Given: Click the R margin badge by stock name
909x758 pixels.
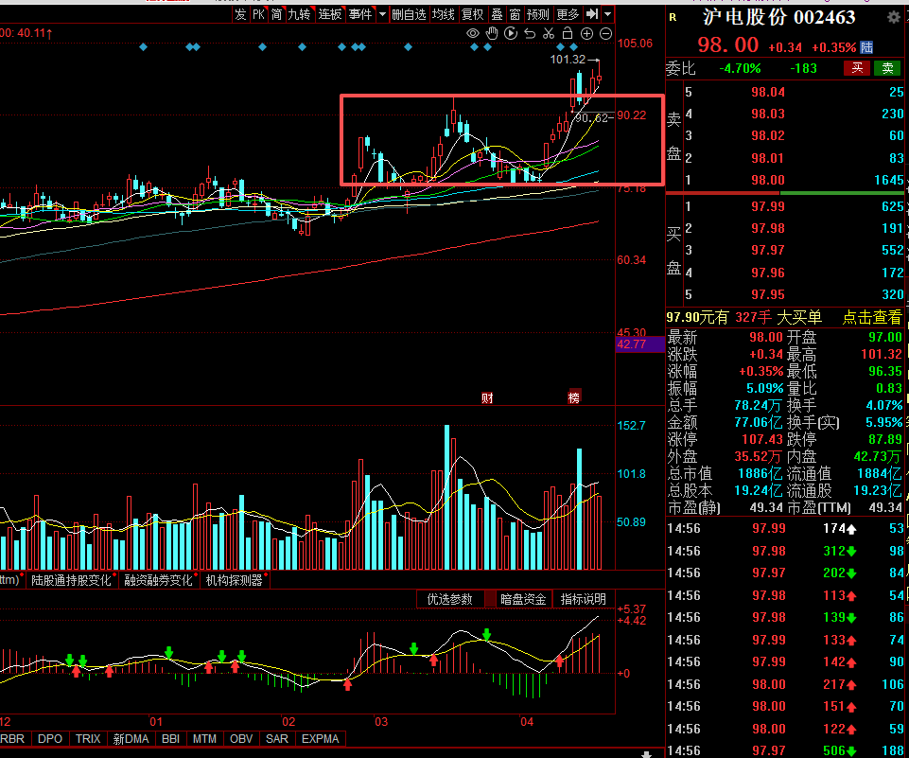Looking at the screenshot, I should pos(673,17).
